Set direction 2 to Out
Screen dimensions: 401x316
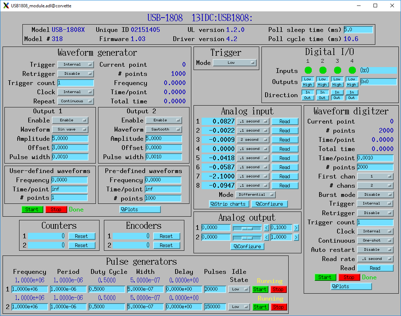(322, 98)
